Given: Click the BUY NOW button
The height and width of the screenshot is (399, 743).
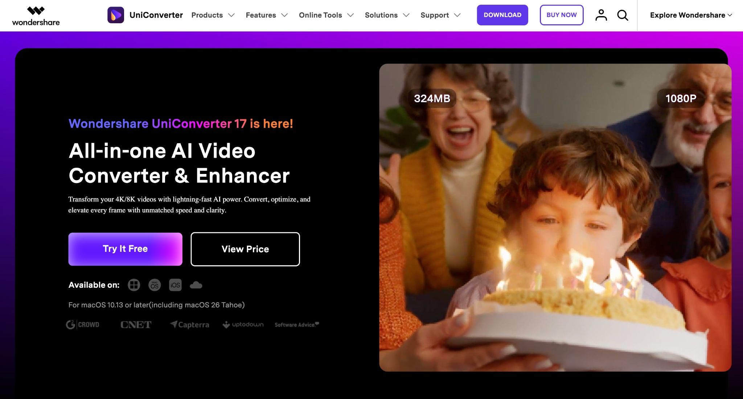Looking at the screenshot, I should pos(562,15).
